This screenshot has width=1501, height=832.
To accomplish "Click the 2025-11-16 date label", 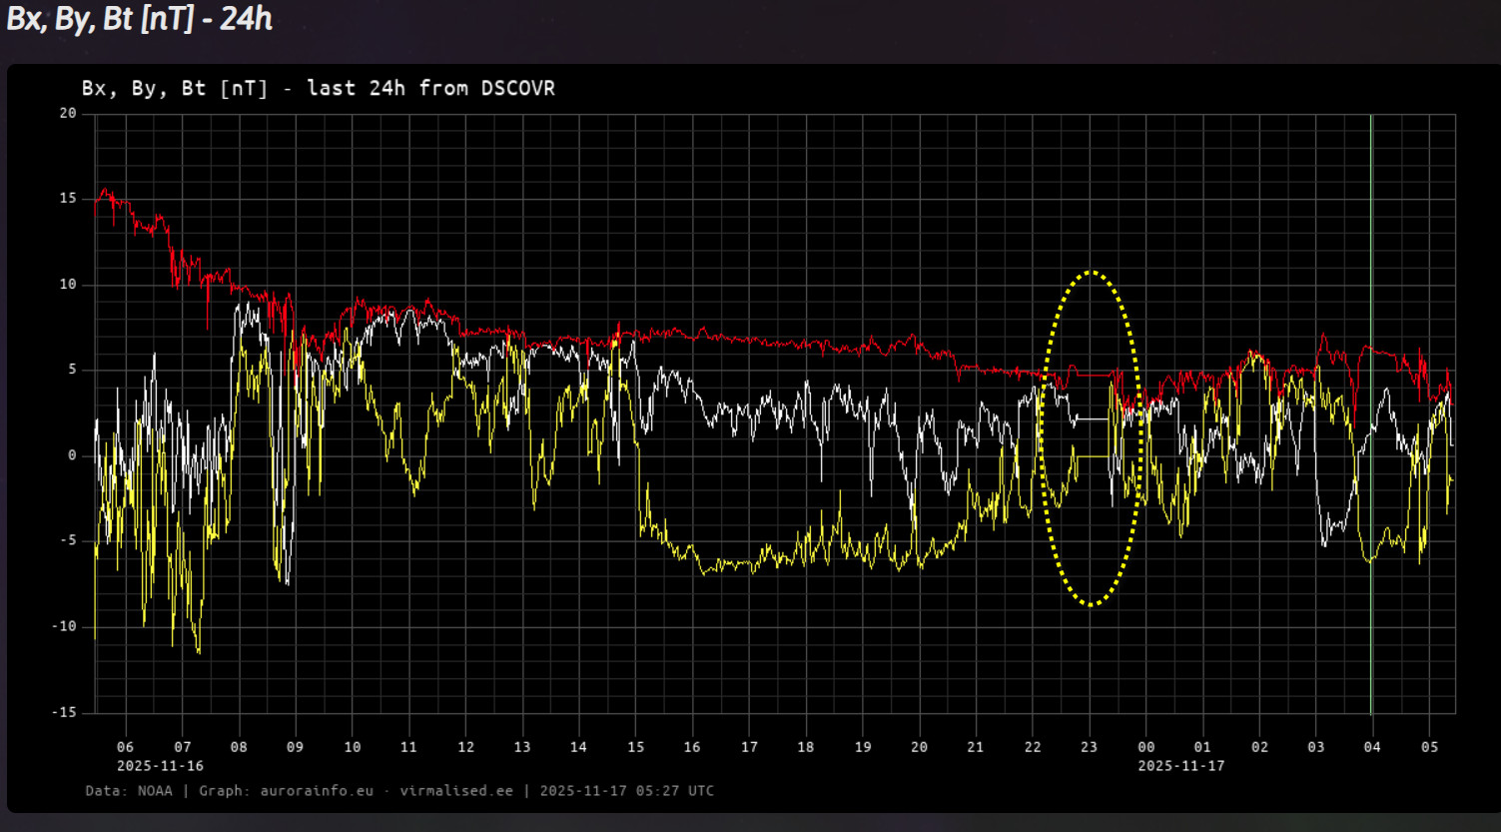I will [x=160, y=766].
